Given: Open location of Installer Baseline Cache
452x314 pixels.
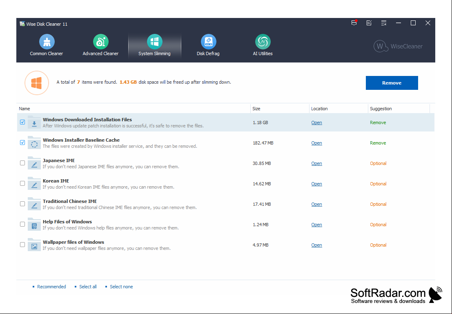Looking at the screenshot, I should [316, 143].
